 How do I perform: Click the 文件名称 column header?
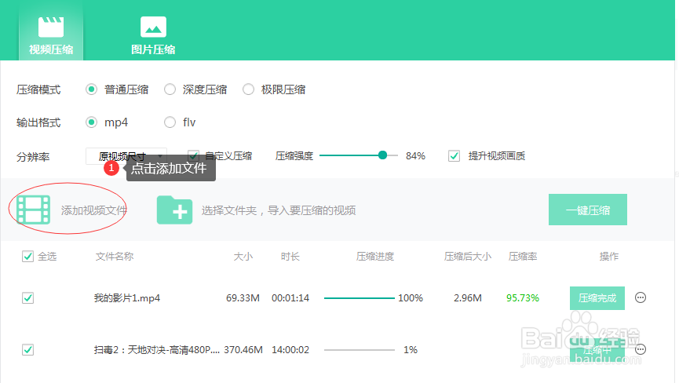click(x=115, y=257)
